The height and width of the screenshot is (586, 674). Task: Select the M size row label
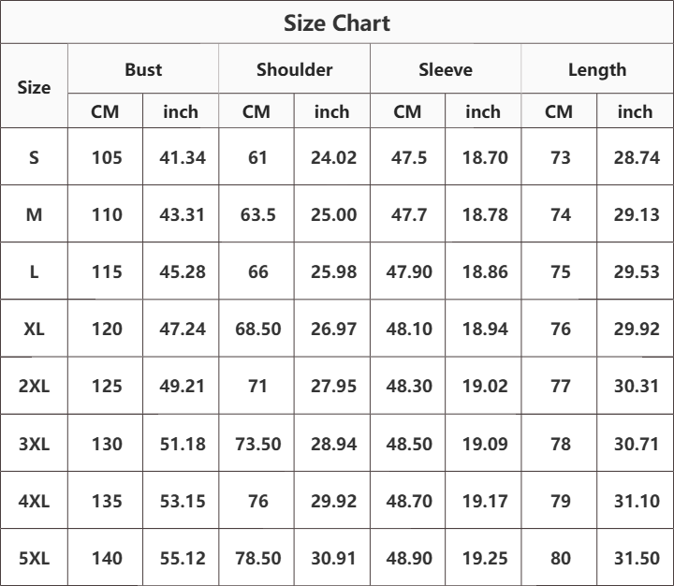[34, 214]
